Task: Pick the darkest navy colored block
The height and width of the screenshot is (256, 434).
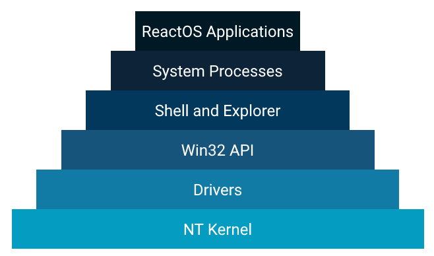Action: [218, 31]
